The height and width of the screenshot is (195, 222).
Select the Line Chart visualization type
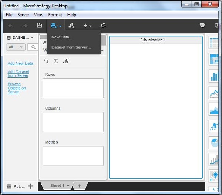pos(213,93)
